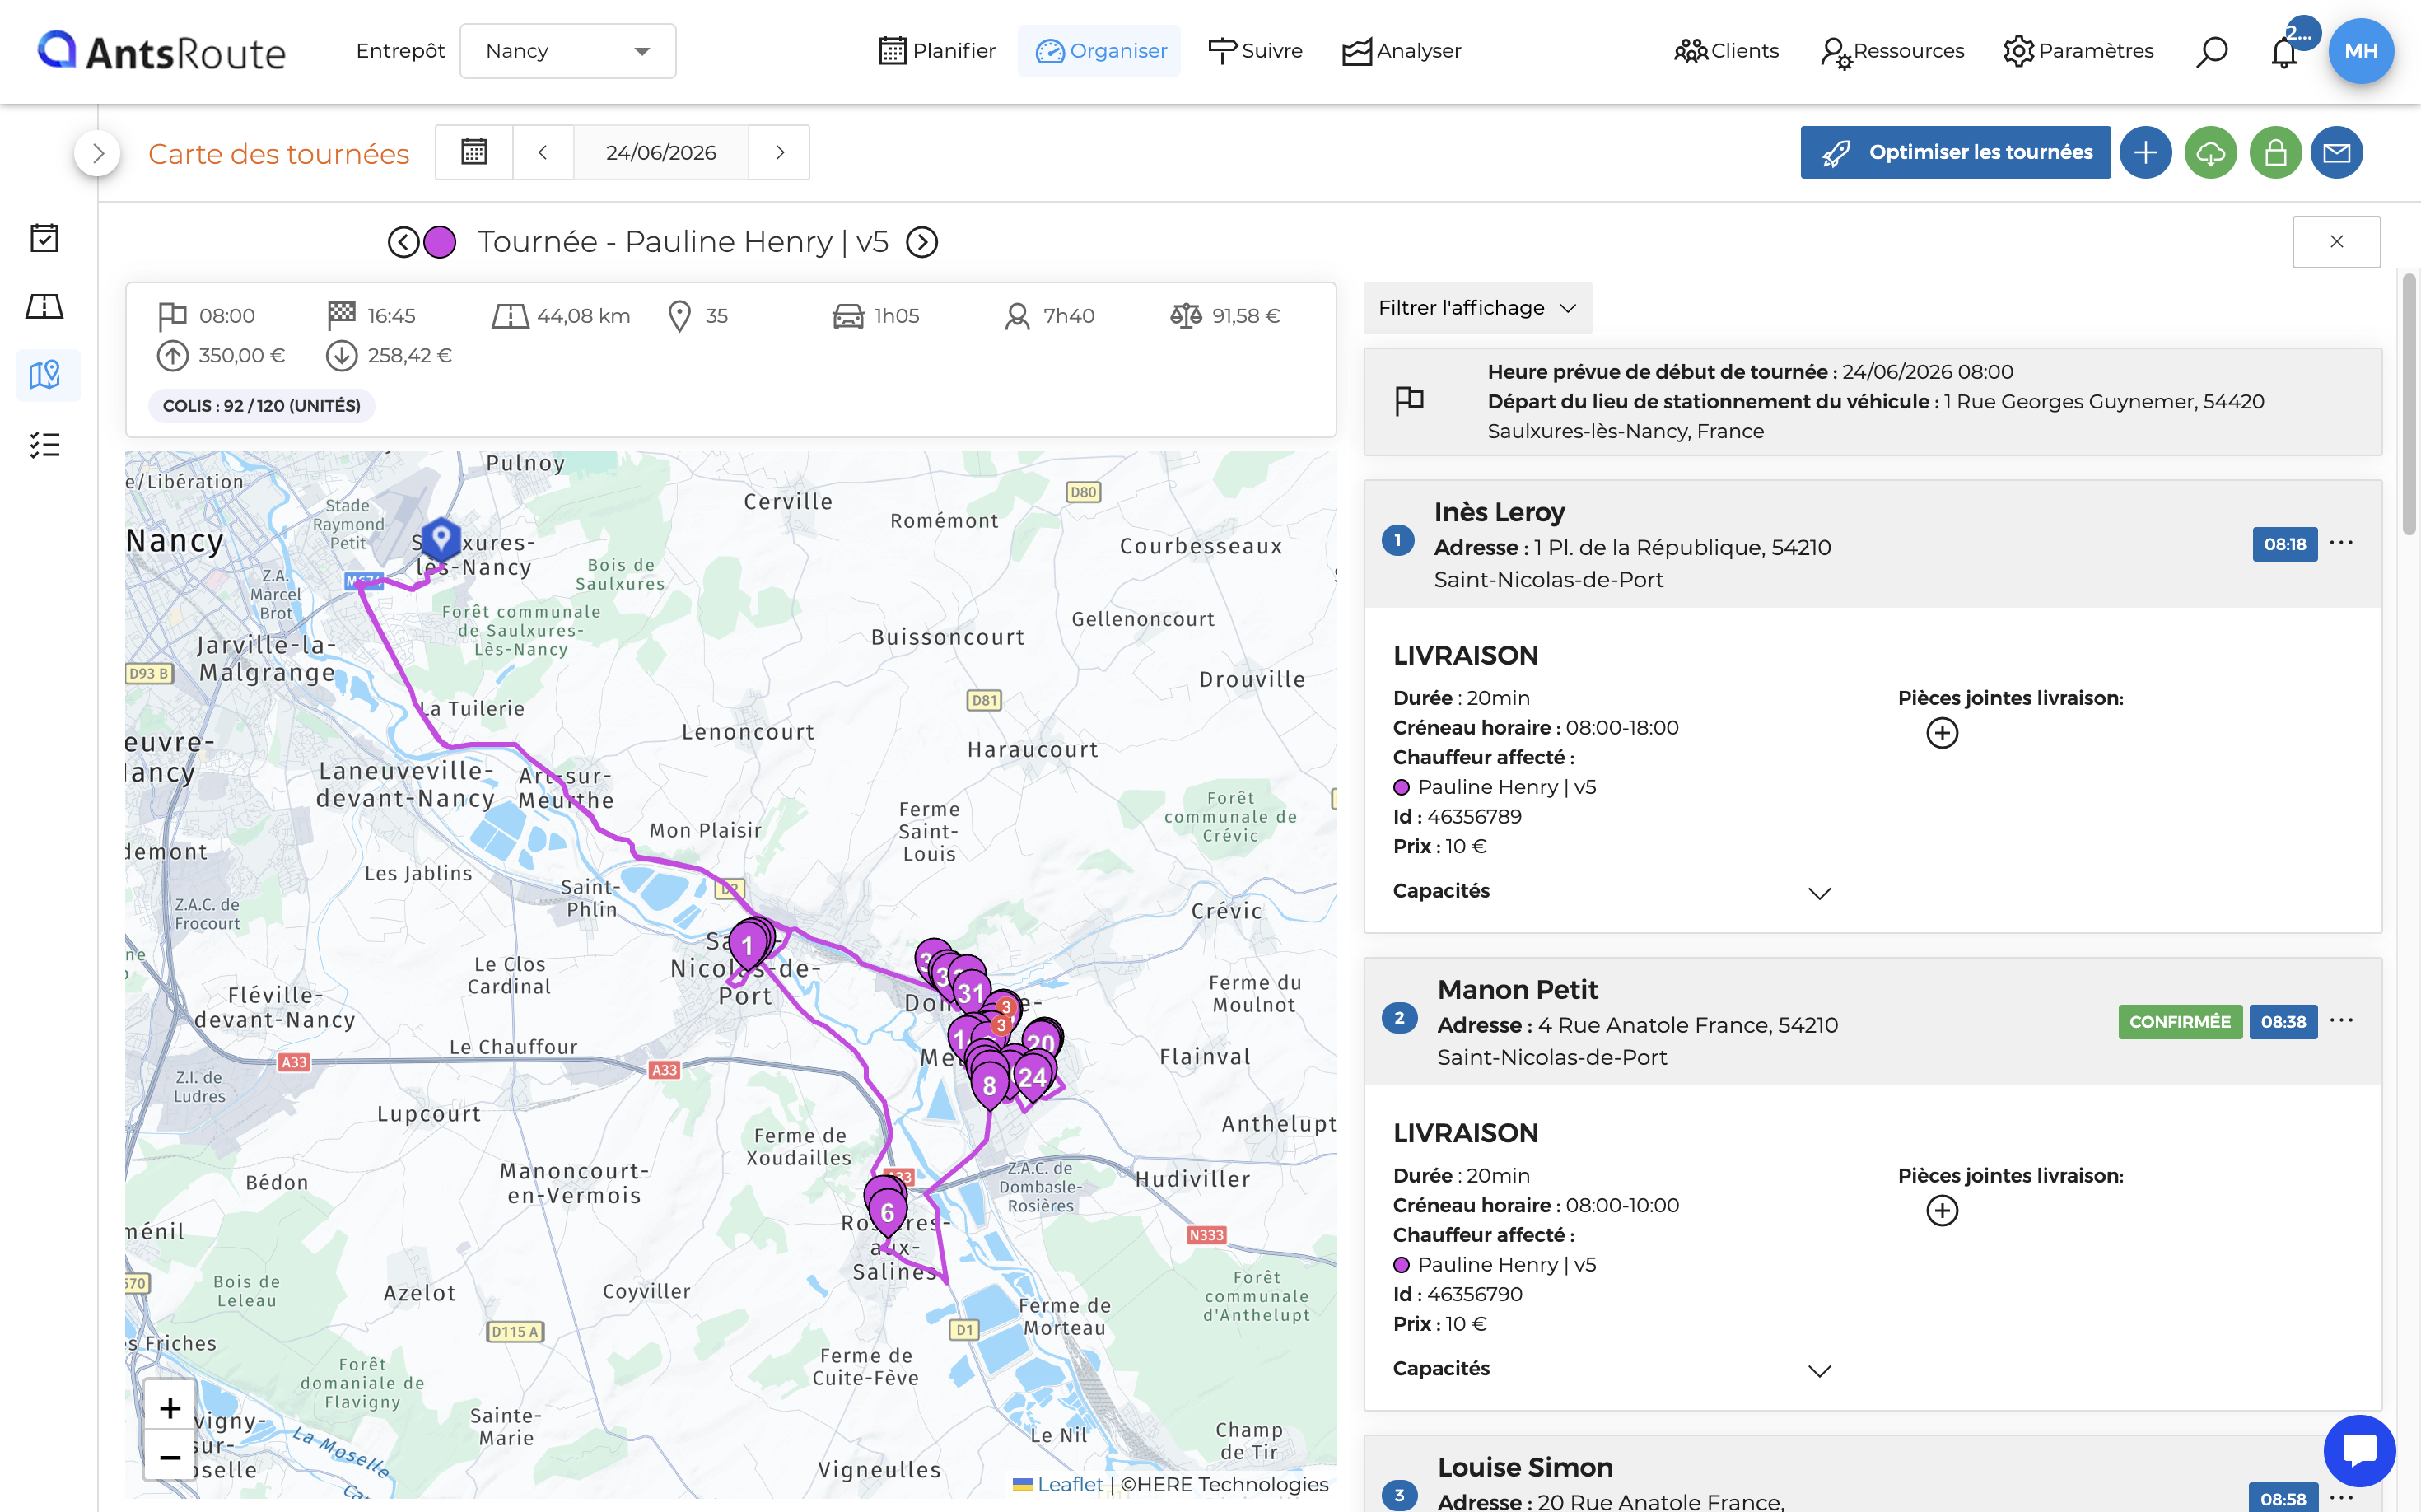Open task list sidebar icon
2421x1512 pixels.
coord(45,444)
